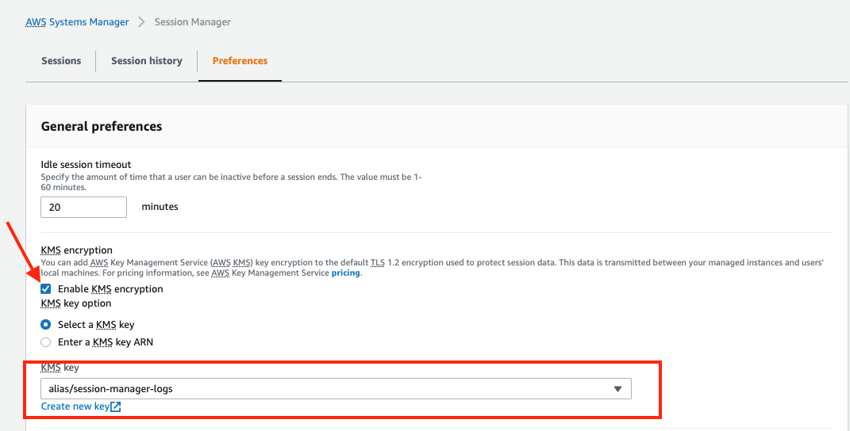This screenshot has width=850, height=431.
Task: Click the external link icon beside Create new key
Action: 115,407
